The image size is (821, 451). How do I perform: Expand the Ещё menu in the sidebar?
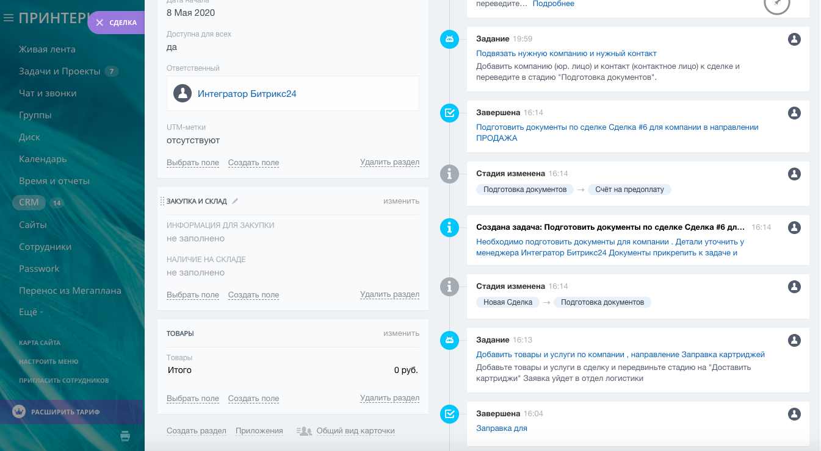point(31,313)
